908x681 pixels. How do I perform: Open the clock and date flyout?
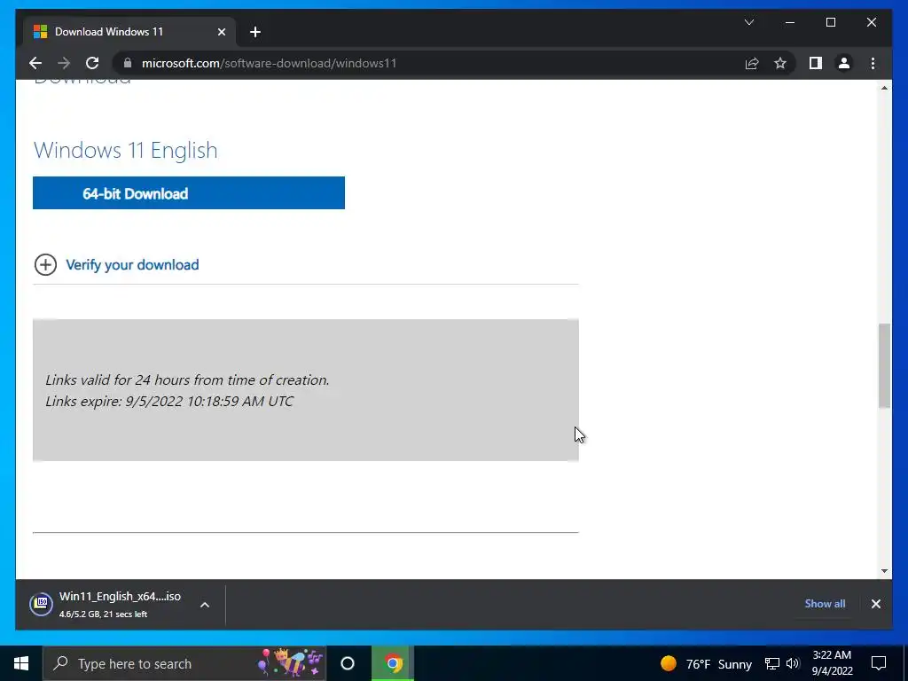pos(832,663)
